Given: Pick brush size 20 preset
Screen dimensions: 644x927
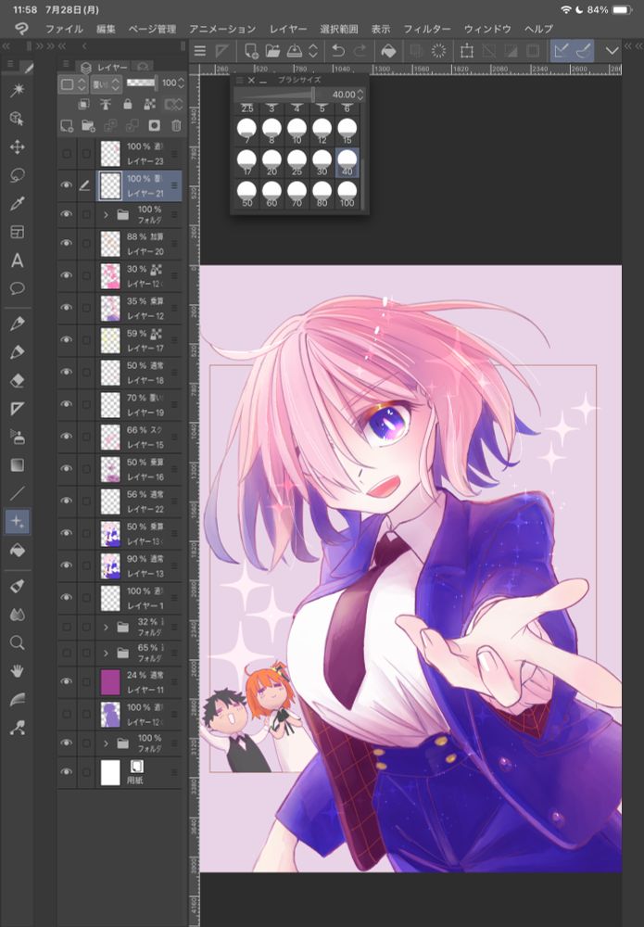Looking at the screenshot, I should (271, 162).
